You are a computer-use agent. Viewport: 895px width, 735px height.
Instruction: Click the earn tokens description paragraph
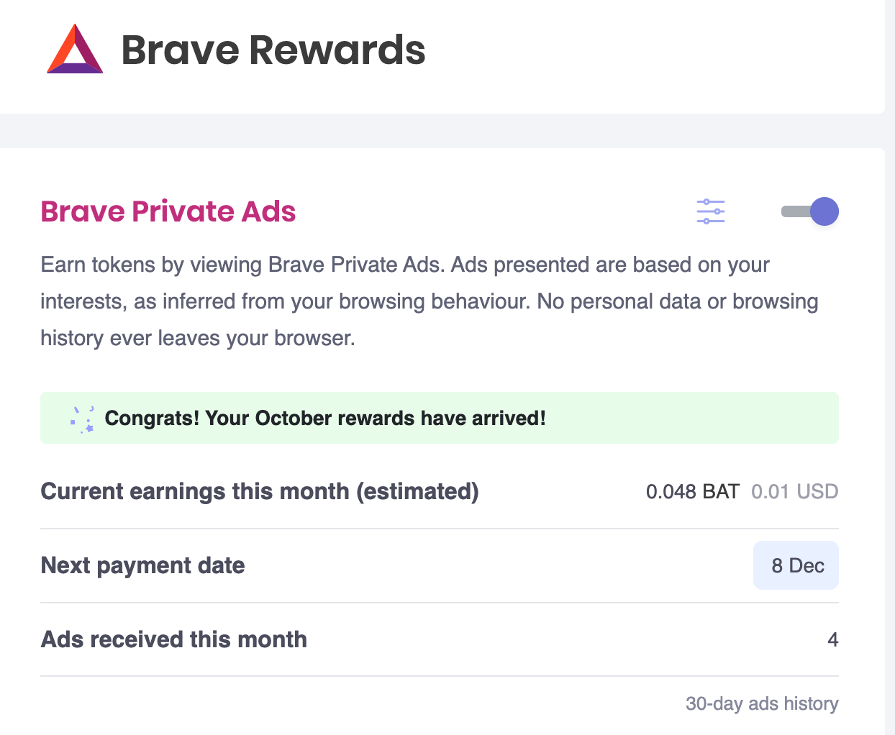[430, 301]
